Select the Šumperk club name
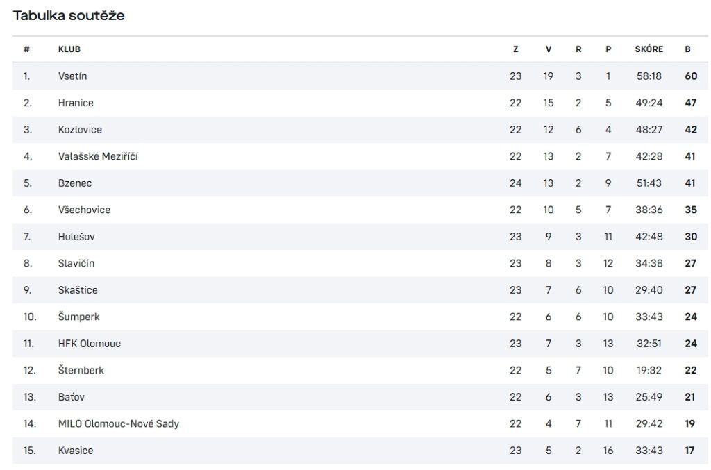This screenshot has height=470, width=711. point(79,317)
